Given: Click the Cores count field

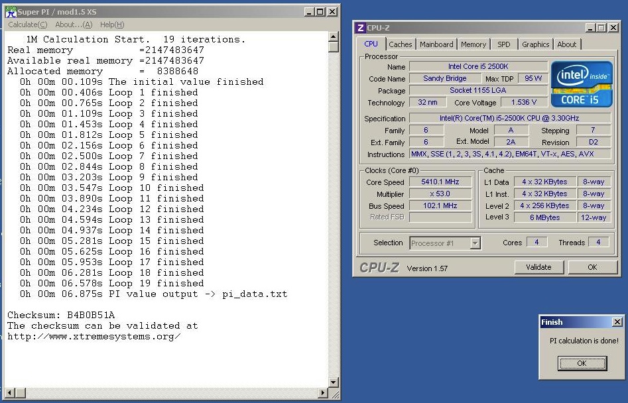Looking at the screenshot, I should pos(536,243).
